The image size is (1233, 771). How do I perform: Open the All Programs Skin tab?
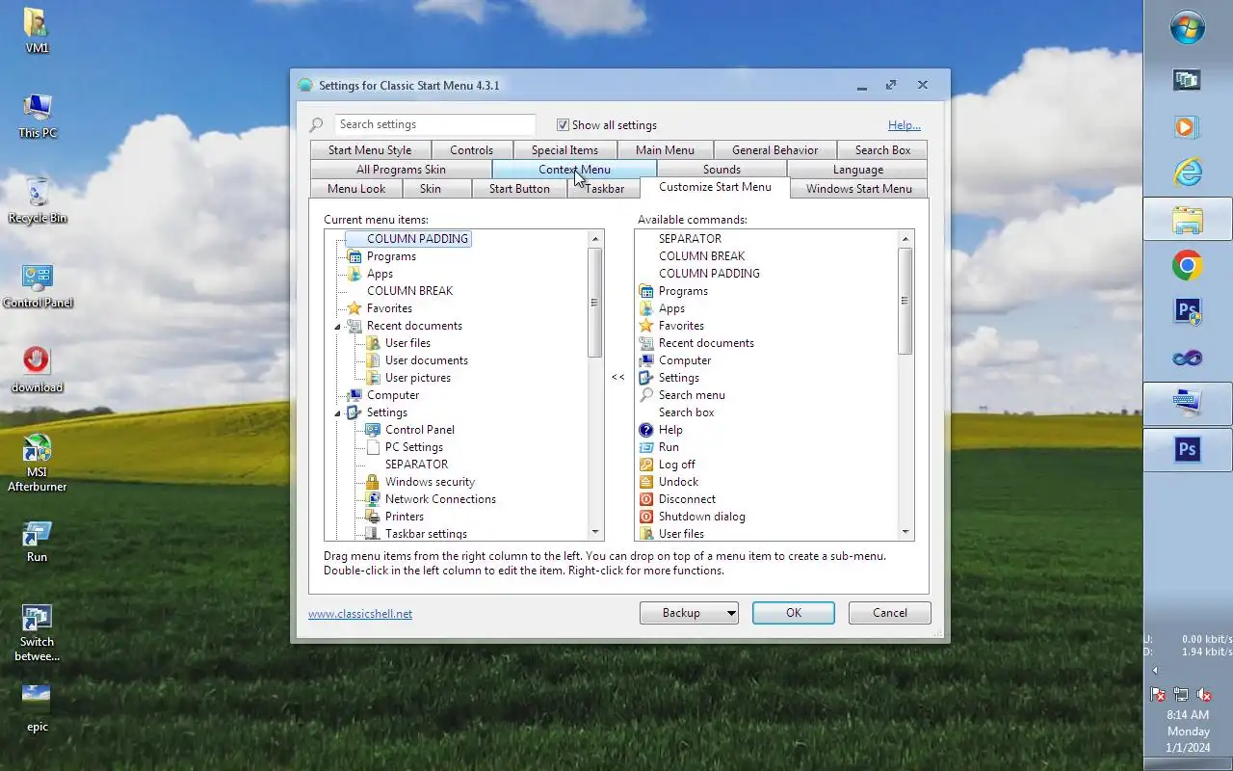401,170
